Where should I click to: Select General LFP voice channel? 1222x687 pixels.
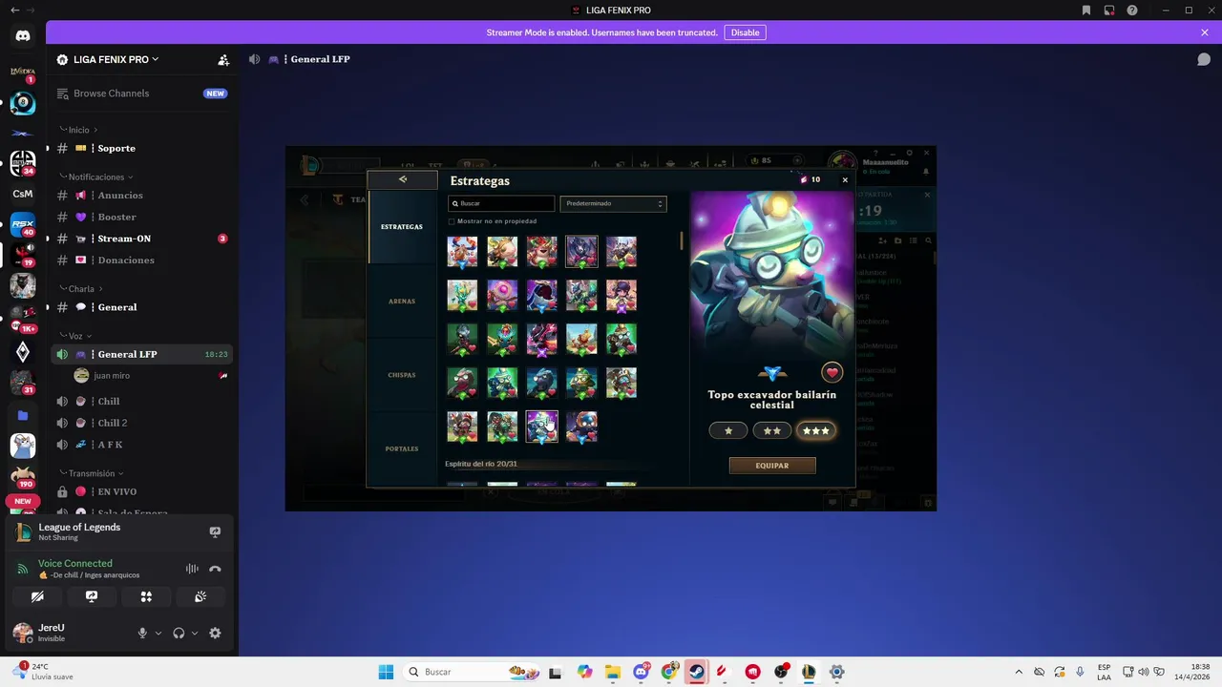(142, 354)
